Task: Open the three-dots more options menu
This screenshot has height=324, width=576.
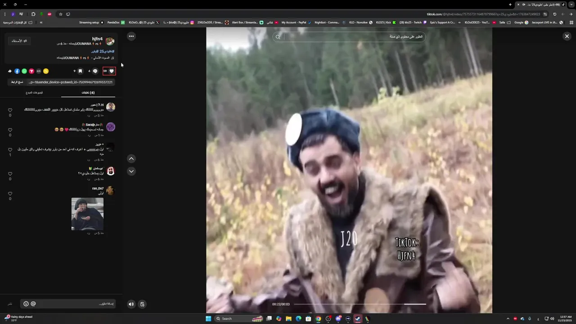Action: tap(131, 36)
